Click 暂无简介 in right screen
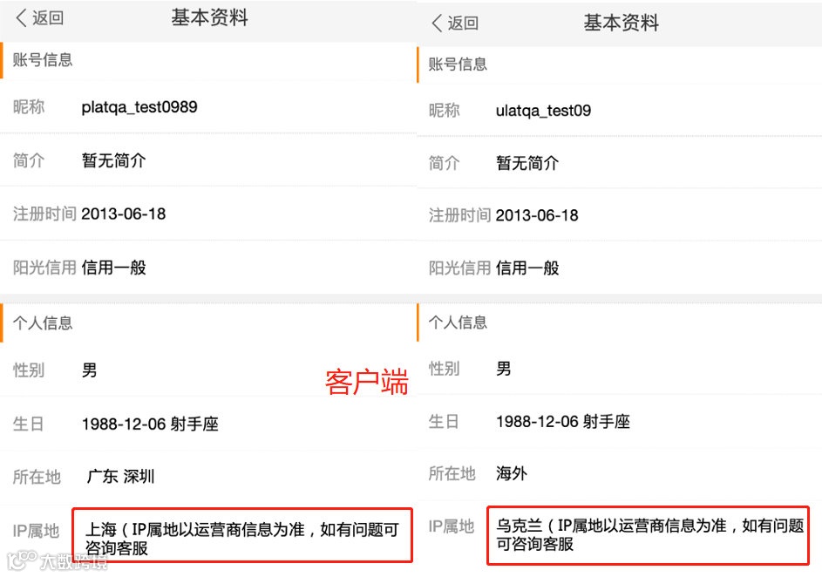The height and width of the screenshot is (577, 822). pos(528,163)
